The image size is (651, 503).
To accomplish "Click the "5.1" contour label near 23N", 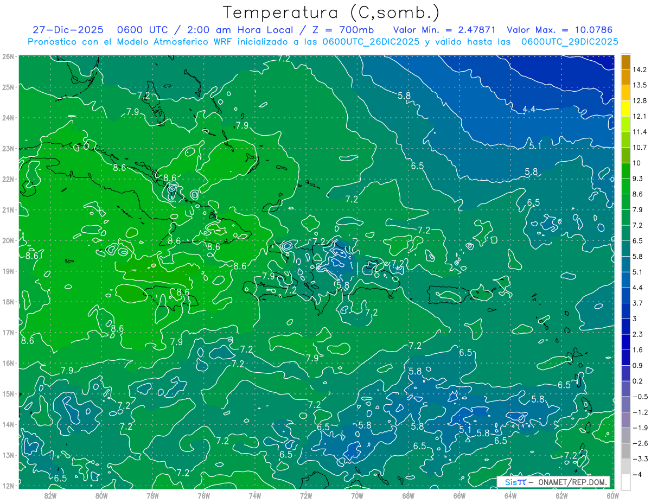I will click(535, 146).
